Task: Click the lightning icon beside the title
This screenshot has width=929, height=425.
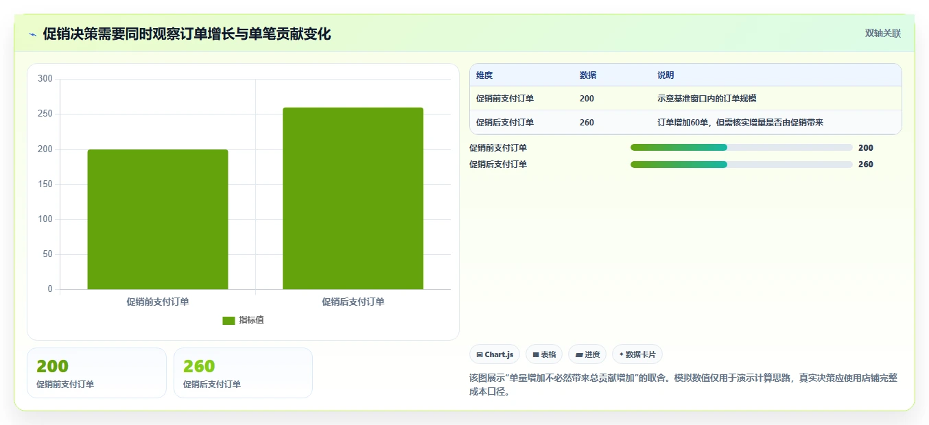Action: pos(33,34)
